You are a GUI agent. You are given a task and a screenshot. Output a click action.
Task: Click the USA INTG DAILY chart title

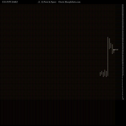10,2
